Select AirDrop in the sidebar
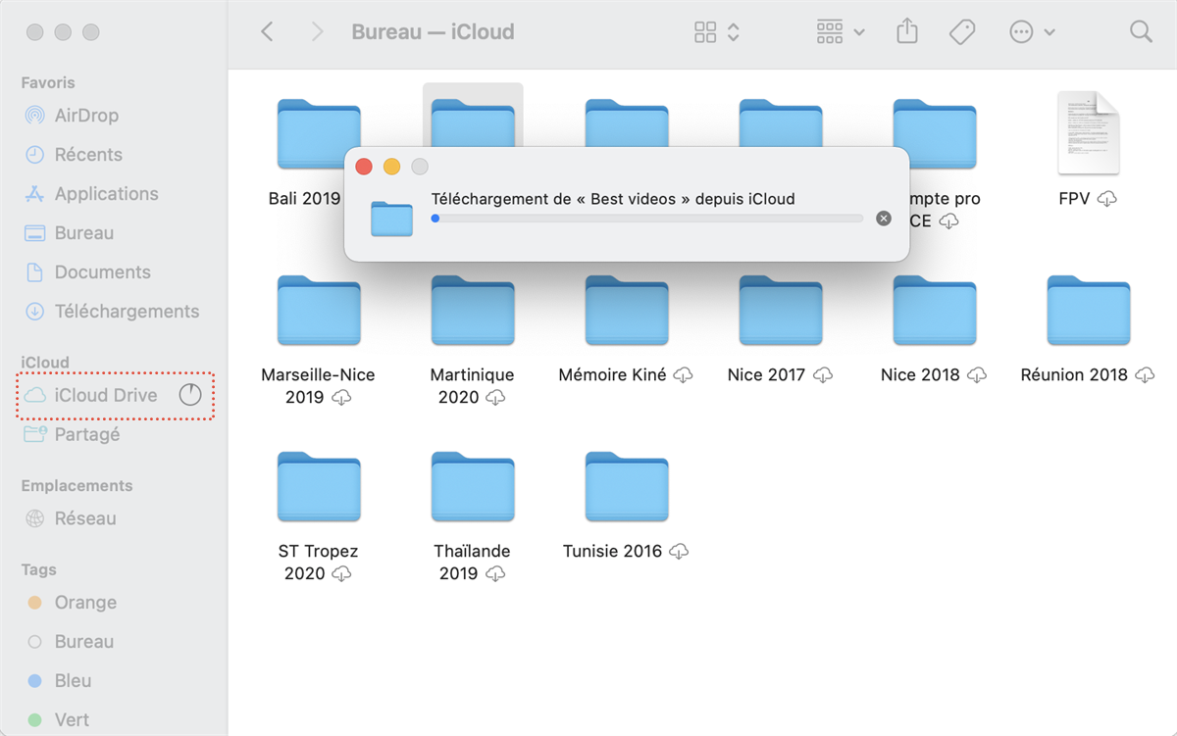This screenshot has height=736, width=1177. coord(86,116)
